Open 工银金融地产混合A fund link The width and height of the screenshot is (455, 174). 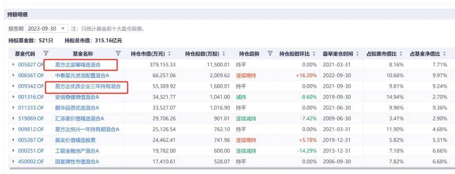[77, 151]
